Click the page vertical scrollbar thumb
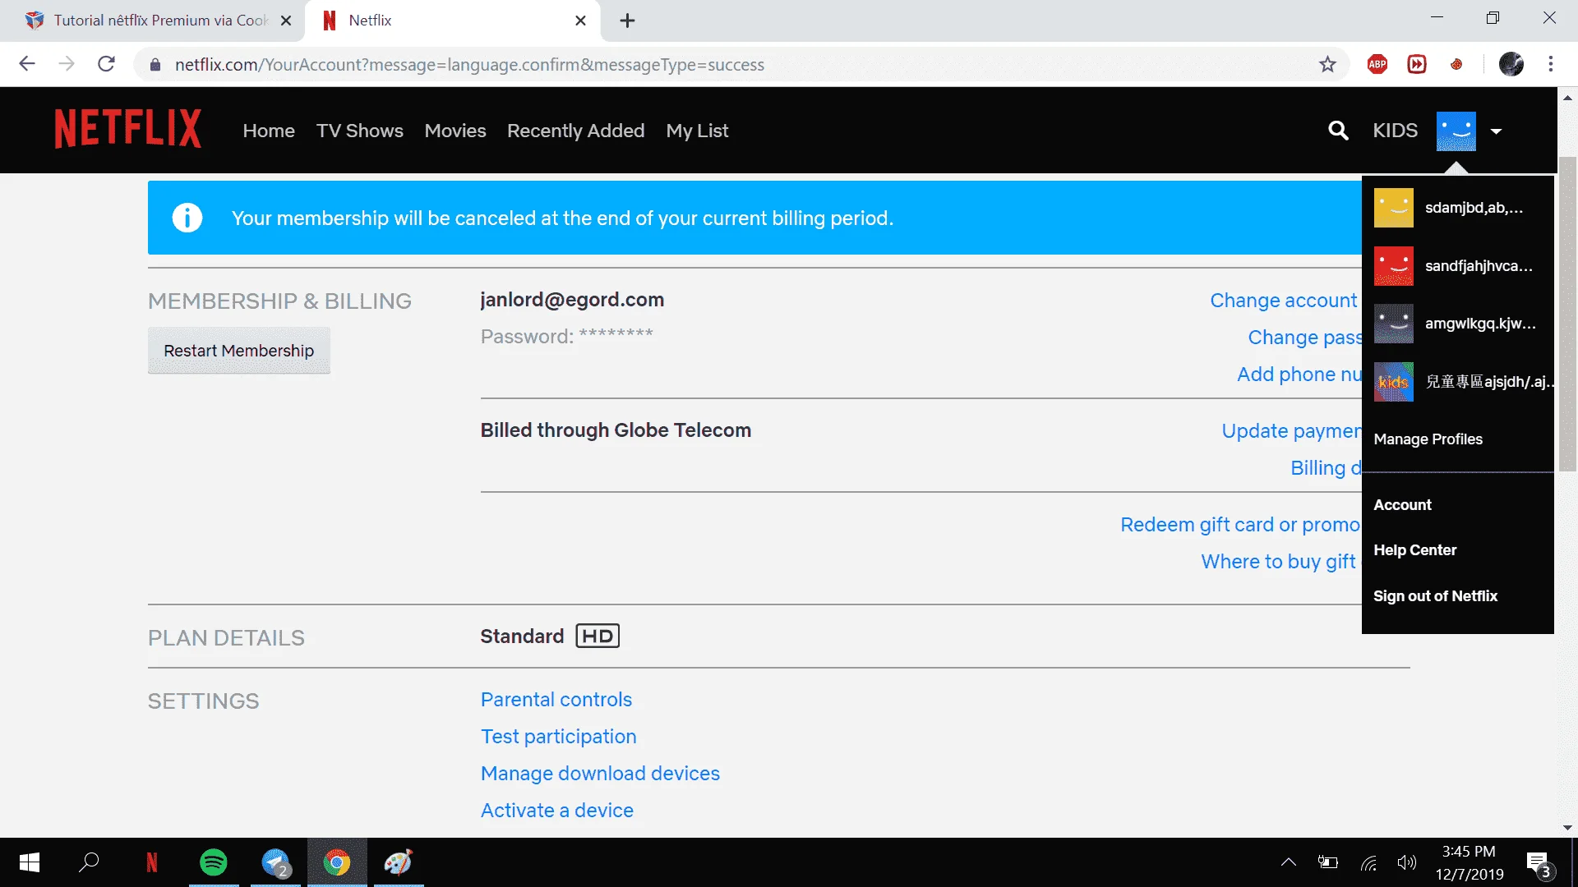Image resolution: width=1578 pixels, height=887 pixels. pyautogui.click(x=1567, y=313)
